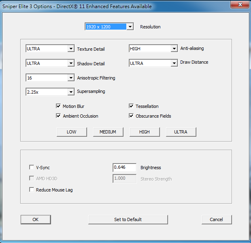Click the 'Anti-aliasing' label

coord(192,48)
